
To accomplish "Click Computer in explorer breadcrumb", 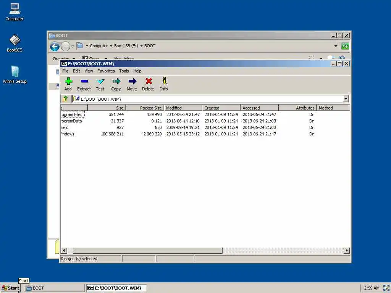I will pos(99,46).
